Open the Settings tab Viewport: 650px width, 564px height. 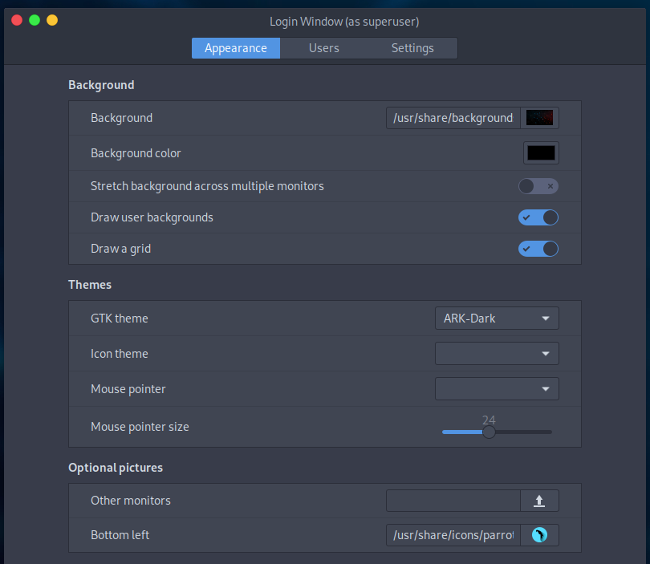tap(412, 48)
